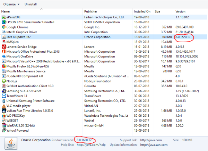Select the Mozilla Firefox 62.0 icon
The width and height of the screenshot is (208, 151).
click(x=3, y=66)
